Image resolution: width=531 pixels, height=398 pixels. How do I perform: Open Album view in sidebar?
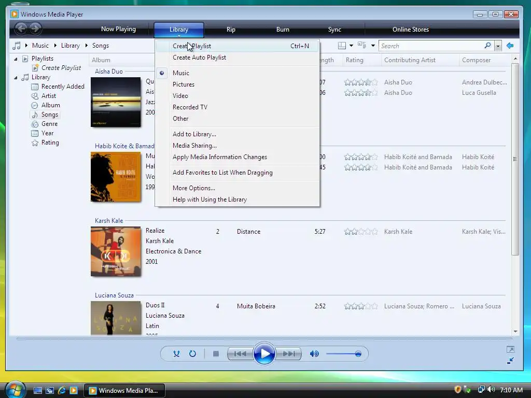click(50, 105)
